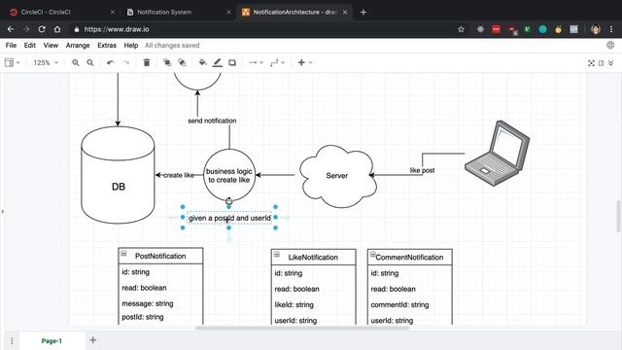Viewport: 622px width, 350px height.
Task: Toggle the format panel icon
Action: [x=602, y=63]
